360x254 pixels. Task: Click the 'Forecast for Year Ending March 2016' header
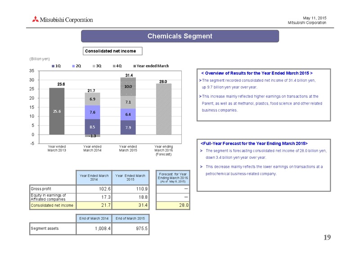click(173, 178)
